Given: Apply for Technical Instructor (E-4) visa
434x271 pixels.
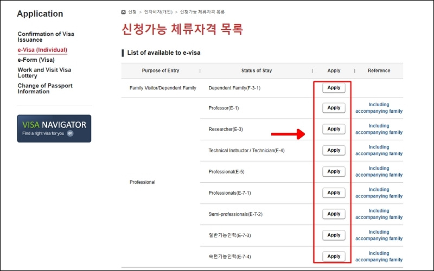Looking at the screenshot, I should pyautogui.click(x=334, y=150).
